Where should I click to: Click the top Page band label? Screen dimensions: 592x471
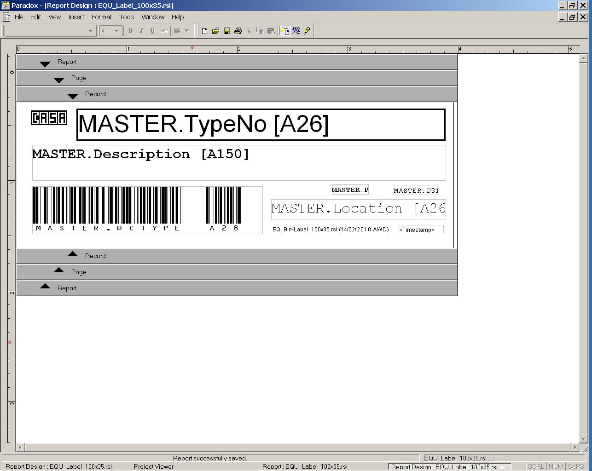tap(79, 78)
